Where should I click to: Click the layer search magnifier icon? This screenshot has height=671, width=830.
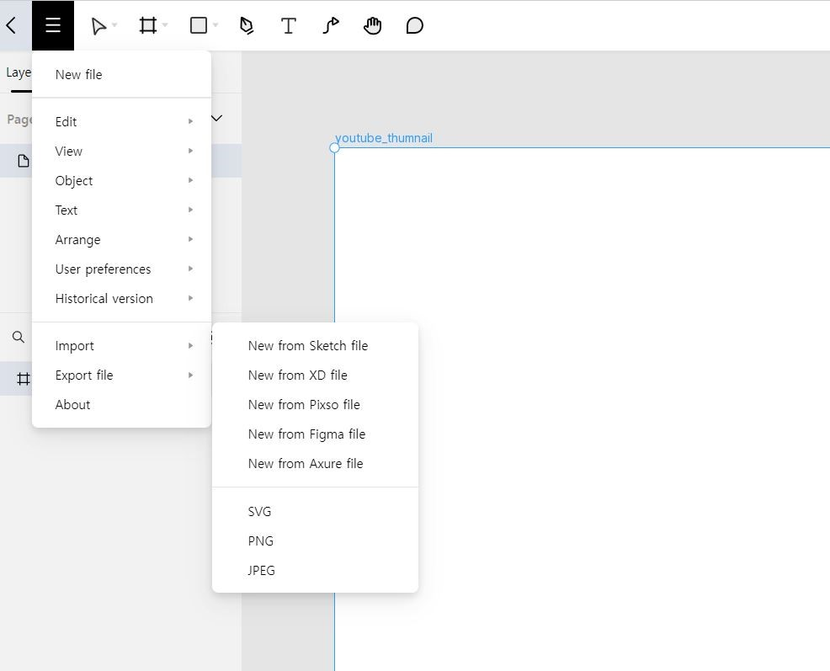[x=18, y=337]
